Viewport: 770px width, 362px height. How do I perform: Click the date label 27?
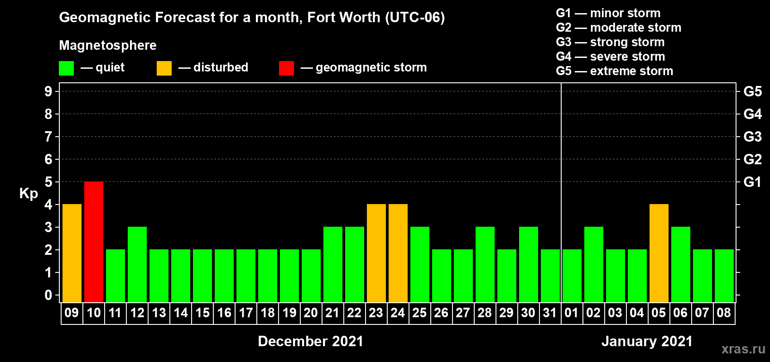coord(463,313)
